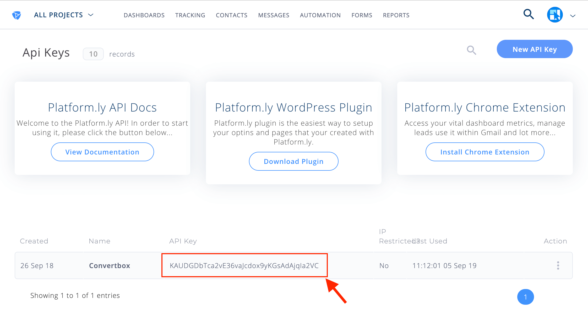
Task: Click the user avatar icon
Action: point(555,15)
